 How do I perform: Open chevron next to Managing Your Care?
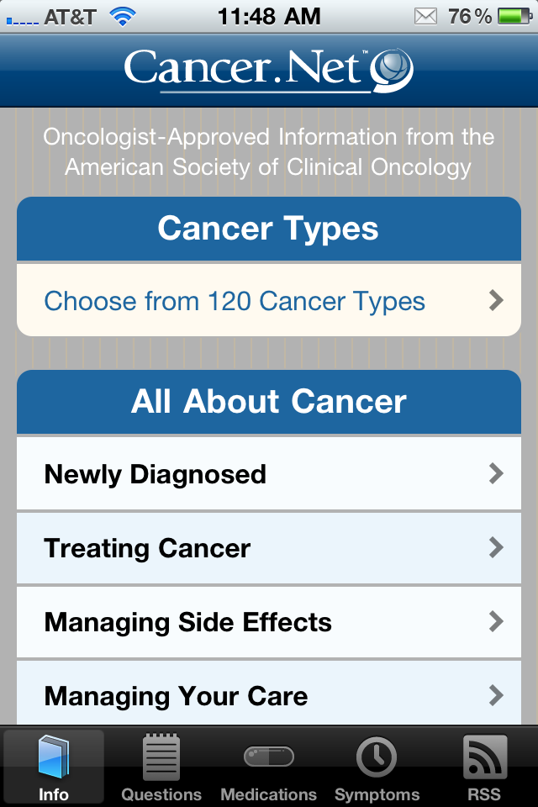point(496,695)
